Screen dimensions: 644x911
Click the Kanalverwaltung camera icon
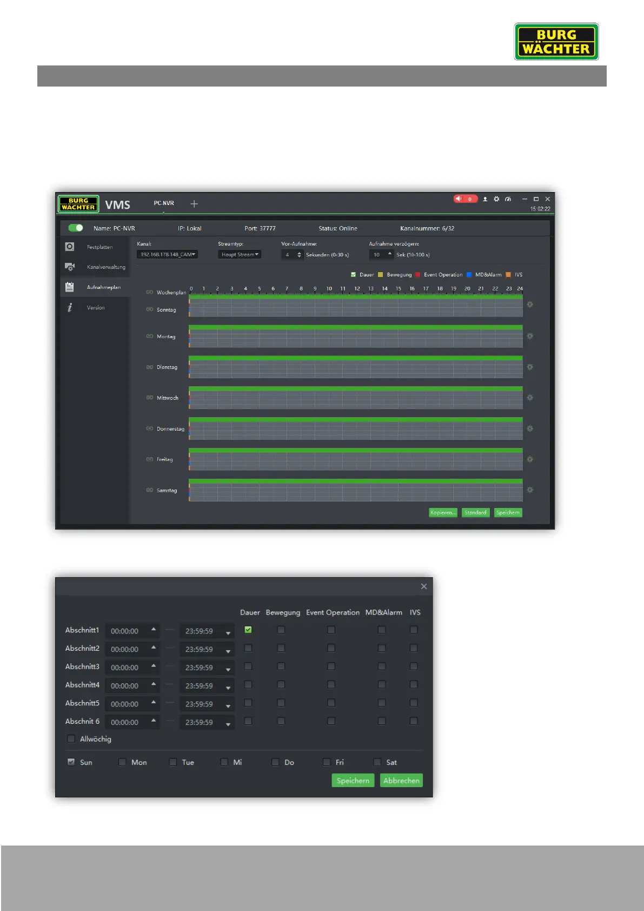click(x=70, y=267)
